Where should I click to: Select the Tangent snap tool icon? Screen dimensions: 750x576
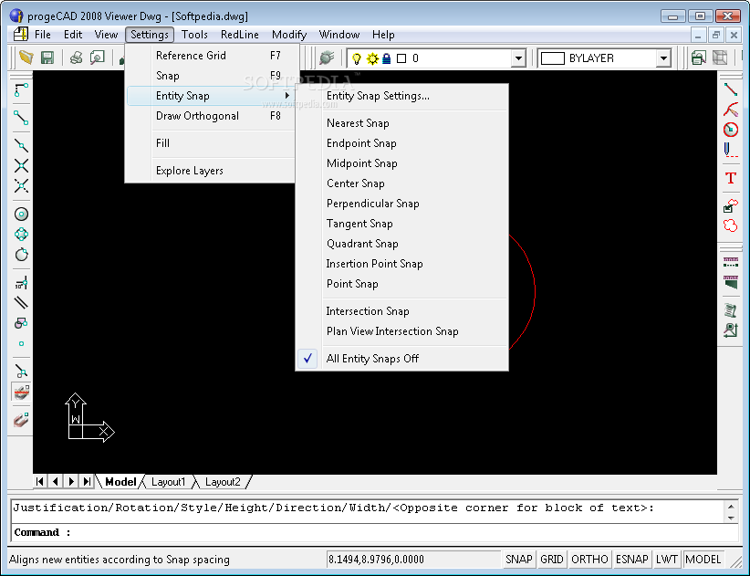tap(21, 254)
